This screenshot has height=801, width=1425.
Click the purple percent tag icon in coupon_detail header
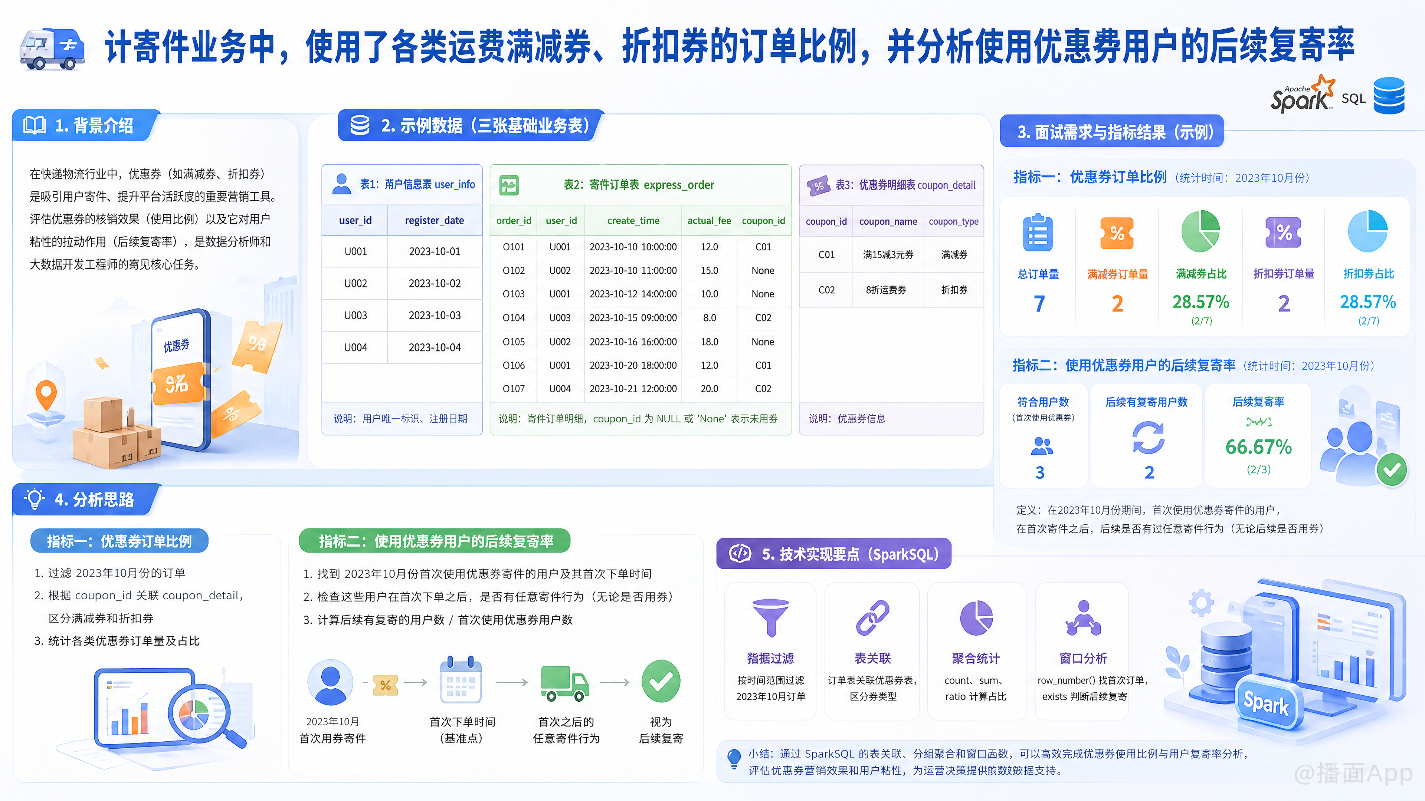(818, 186)
